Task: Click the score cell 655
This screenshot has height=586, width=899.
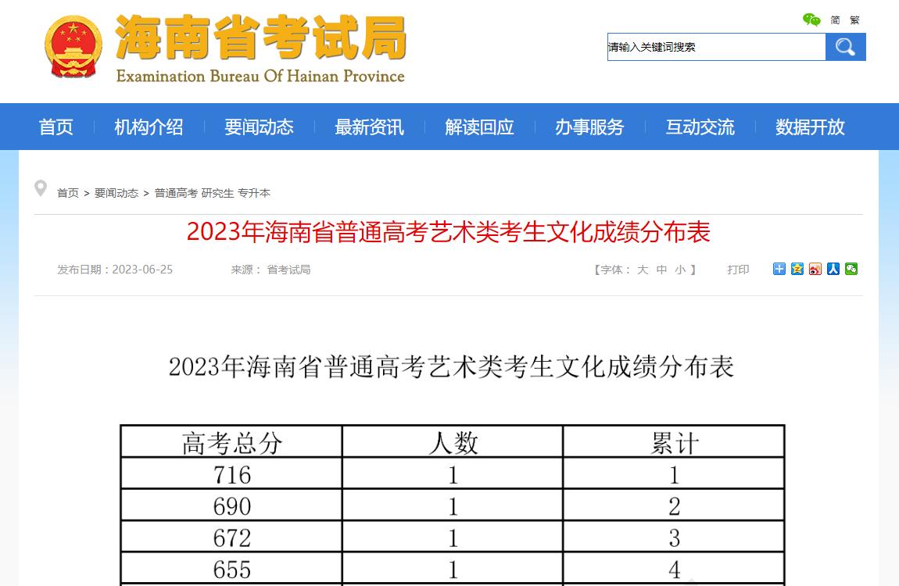Action: [x=231, y=570]
